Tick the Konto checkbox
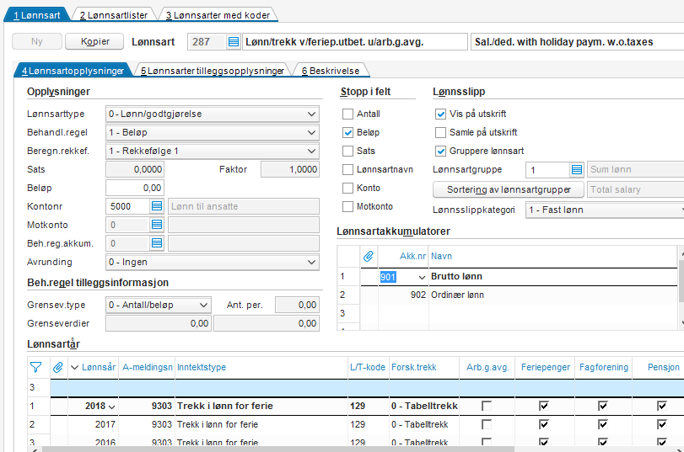Image resolution: width=684 pixels, height=452 pixels. 347,188
